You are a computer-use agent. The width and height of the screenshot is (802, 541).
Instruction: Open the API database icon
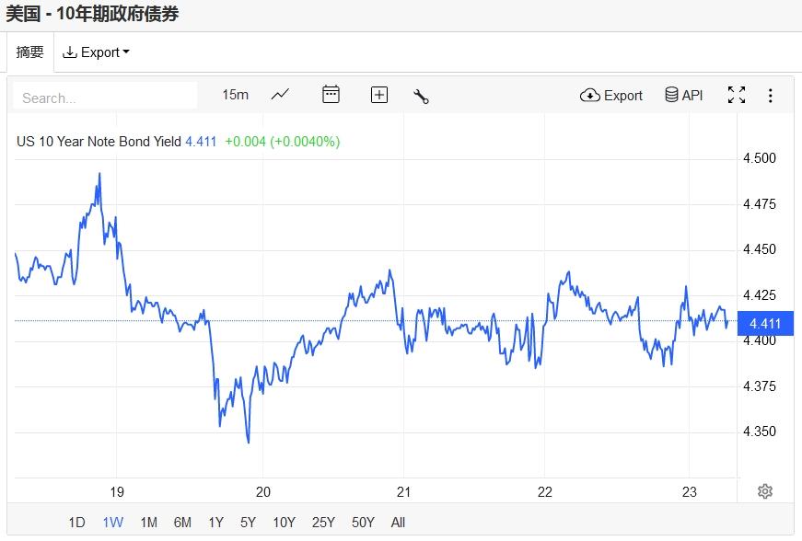pyautogui.click(x=683, y=95)
